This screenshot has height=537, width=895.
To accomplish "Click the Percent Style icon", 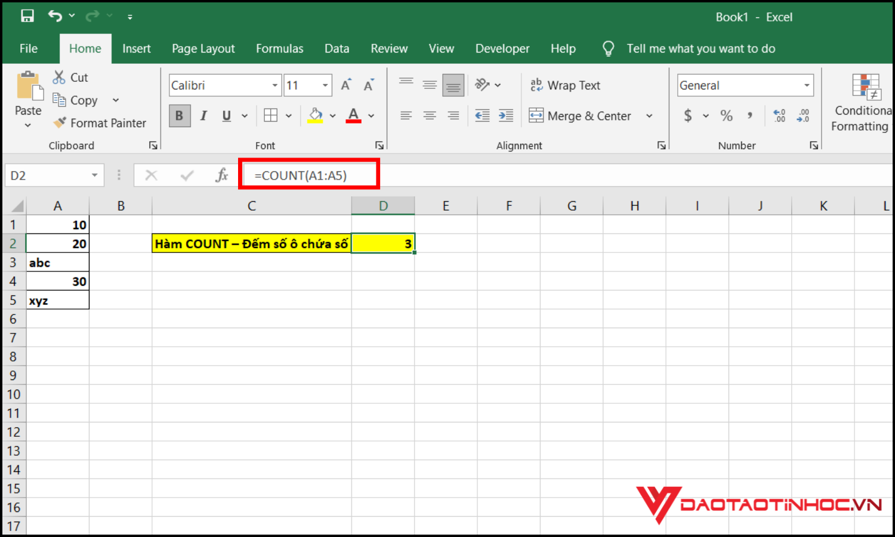I will [726, 116].
